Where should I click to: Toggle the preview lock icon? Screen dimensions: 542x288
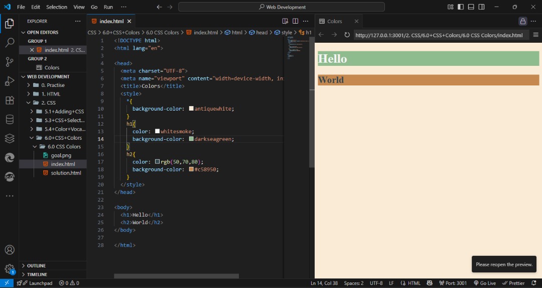pyautogui.click(x=522, y=21)
